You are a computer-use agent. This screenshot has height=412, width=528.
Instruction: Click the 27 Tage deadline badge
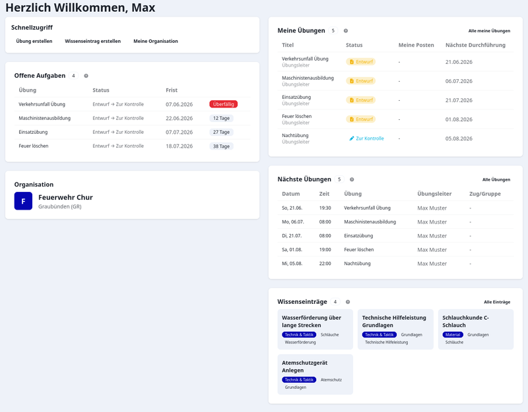(x=221, y=132)
